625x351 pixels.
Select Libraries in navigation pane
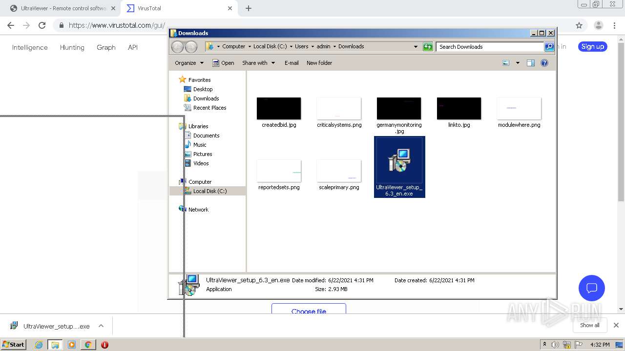[198, 126]
